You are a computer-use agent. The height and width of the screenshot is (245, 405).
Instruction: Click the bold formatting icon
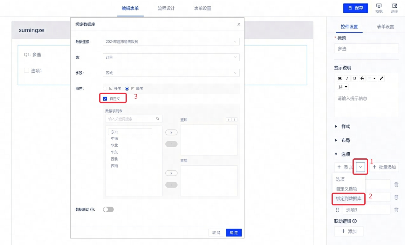(340, 79)
